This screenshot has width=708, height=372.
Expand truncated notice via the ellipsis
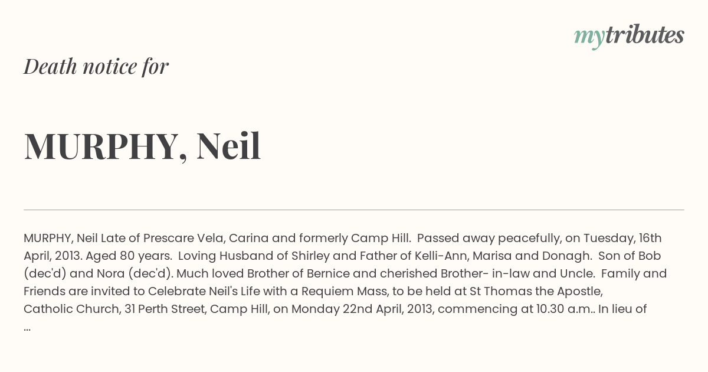(27, 327)
